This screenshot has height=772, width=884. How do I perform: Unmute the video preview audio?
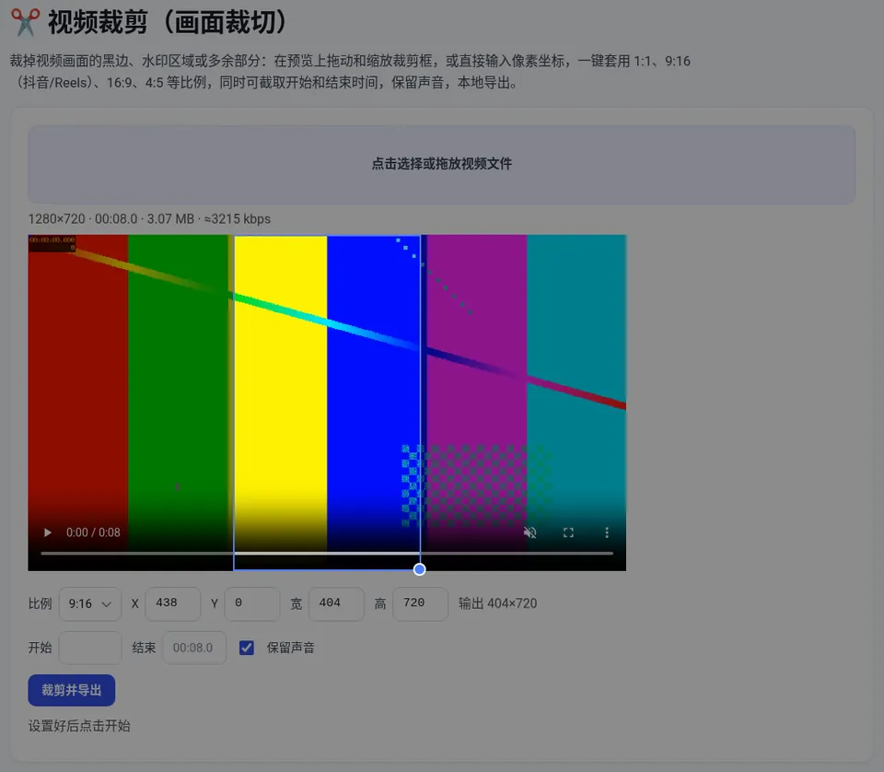(530, 532)
